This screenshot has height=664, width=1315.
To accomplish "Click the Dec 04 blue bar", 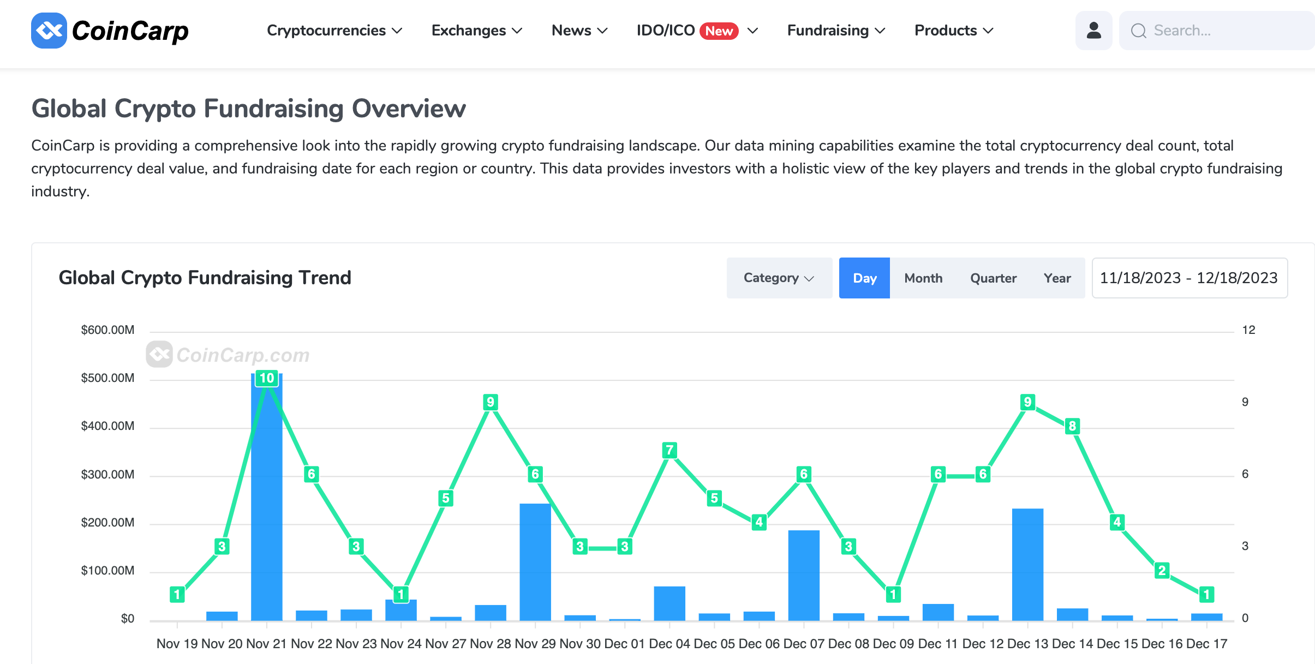I will coord(670,603).
